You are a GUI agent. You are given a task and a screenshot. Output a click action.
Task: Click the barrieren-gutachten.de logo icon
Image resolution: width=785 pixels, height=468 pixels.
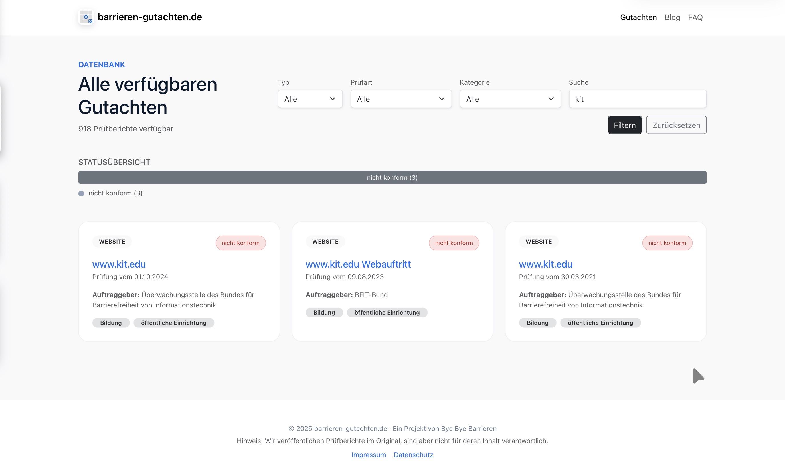[x=86, y=17]
